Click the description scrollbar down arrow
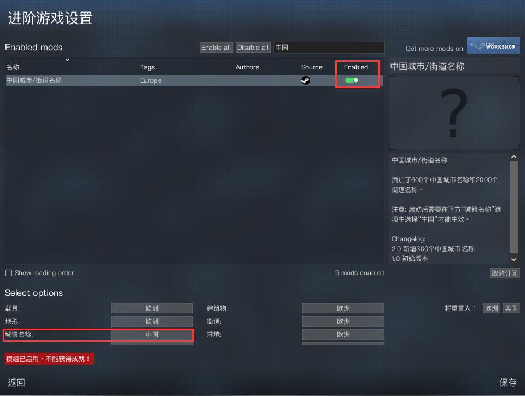Image resolution: width=525 pixels, height=396 pixels. tap(514, 259)
